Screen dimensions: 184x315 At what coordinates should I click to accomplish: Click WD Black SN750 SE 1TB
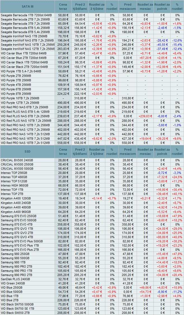coord(17,309)
